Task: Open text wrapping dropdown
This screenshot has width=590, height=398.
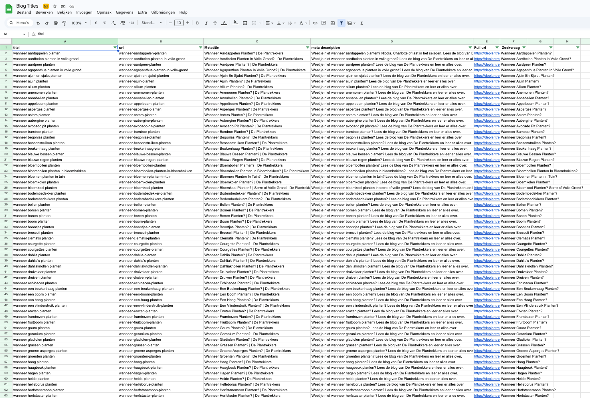Action: coord(292,23)
